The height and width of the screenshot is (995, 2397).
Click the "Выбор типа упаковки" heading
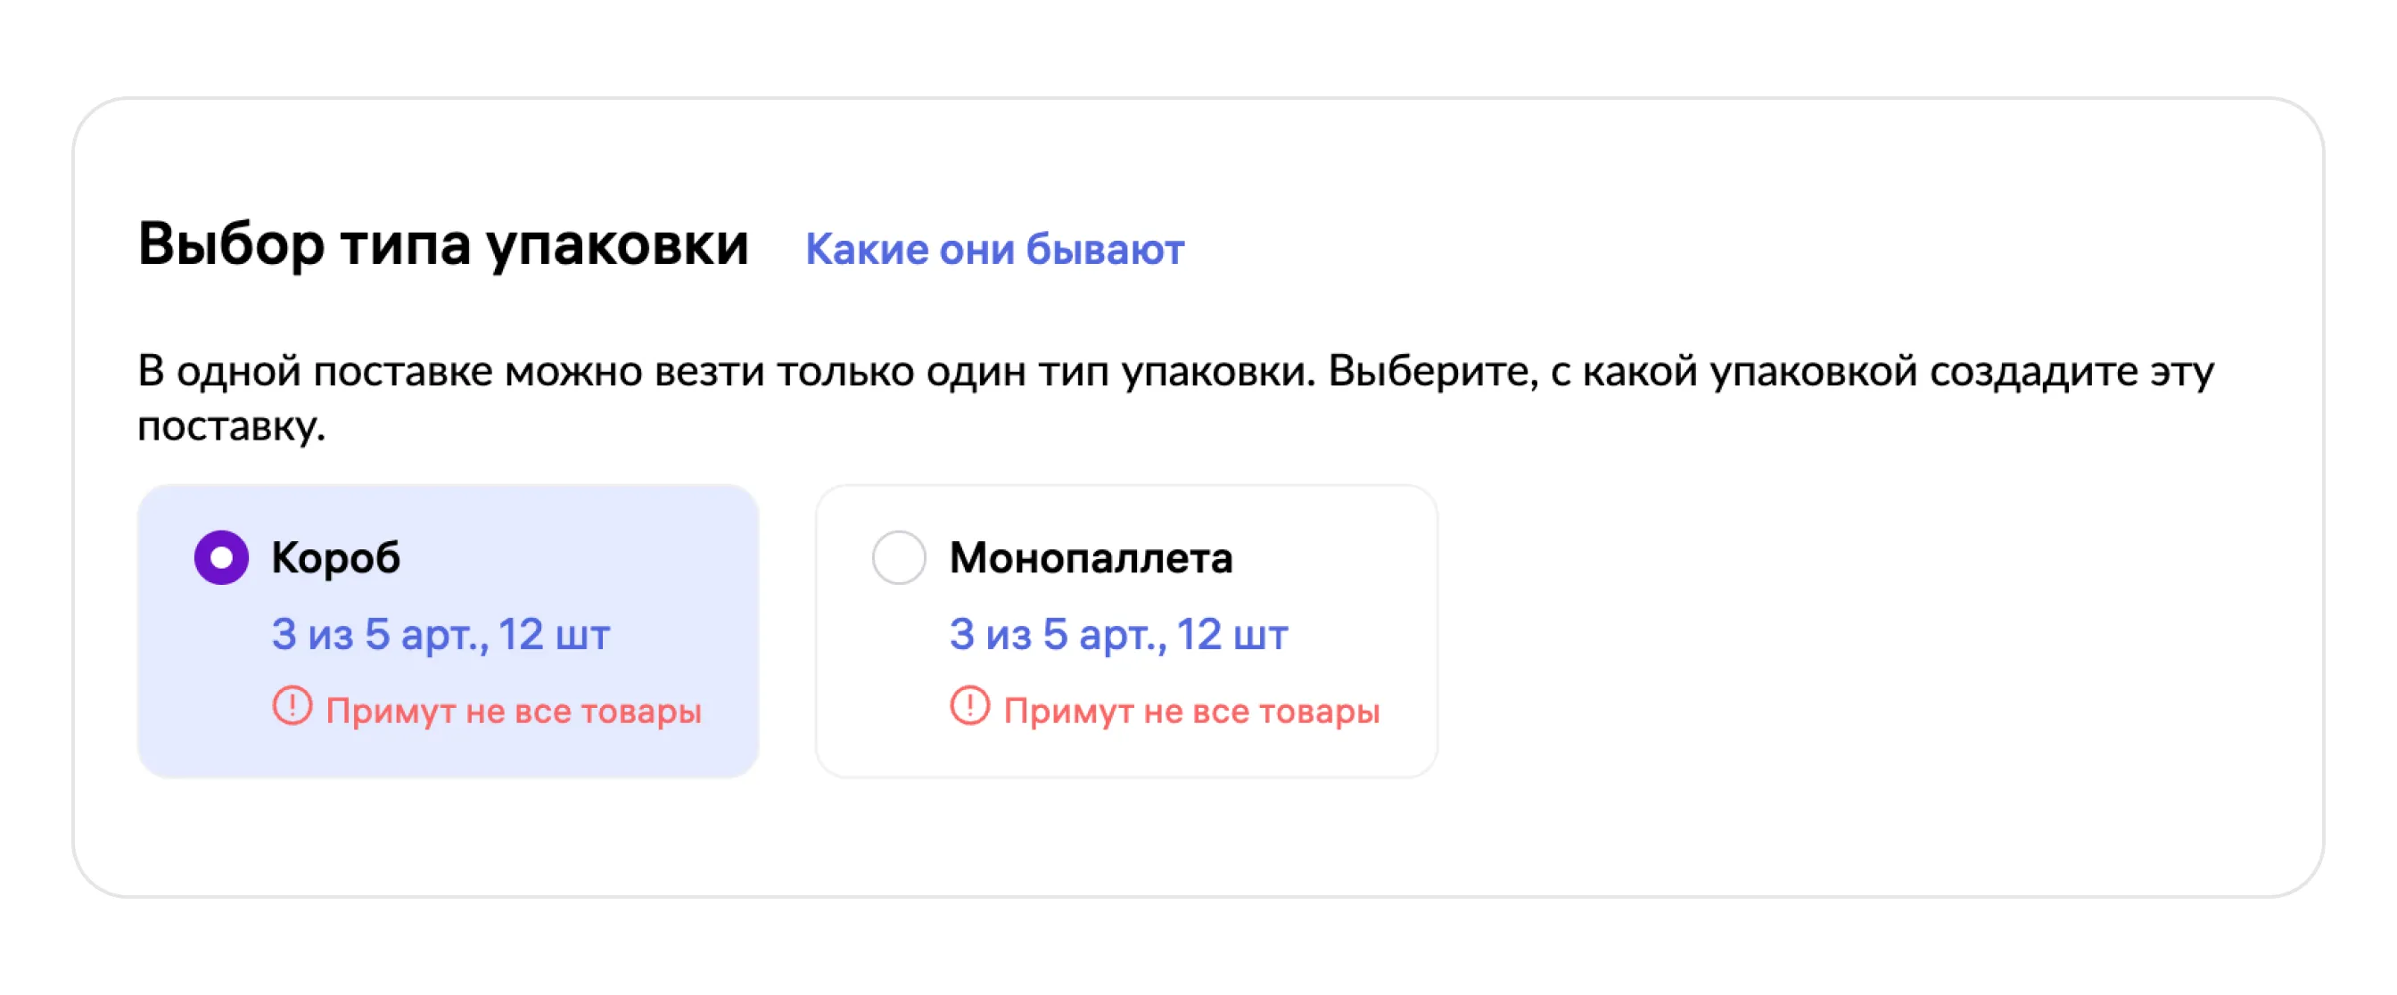coord(443,244)
